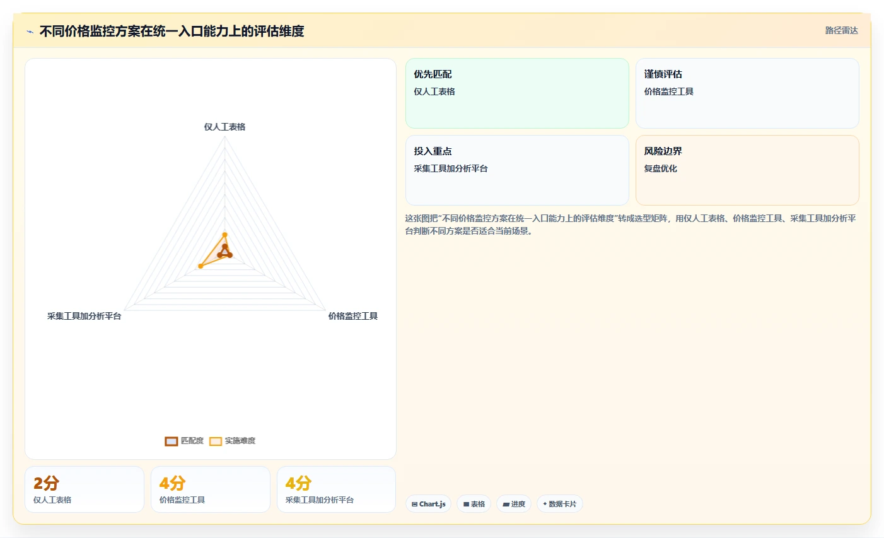
Task: Toggle the 匹配度 legend swatch
Action: coord(172,441)
